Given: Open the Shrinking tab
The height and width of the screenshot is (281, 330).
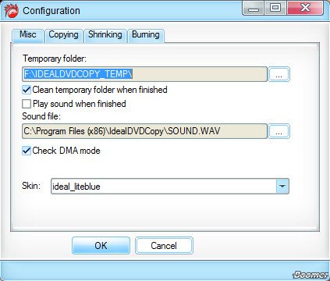Looking at the screenshot, I should pos(105,36).
